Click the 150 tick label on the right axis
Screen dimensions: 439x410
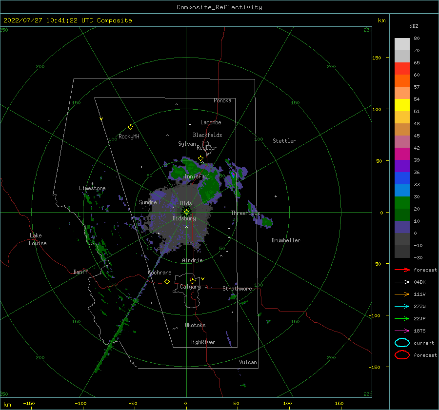pyautogui.click(x=377, y=58)
